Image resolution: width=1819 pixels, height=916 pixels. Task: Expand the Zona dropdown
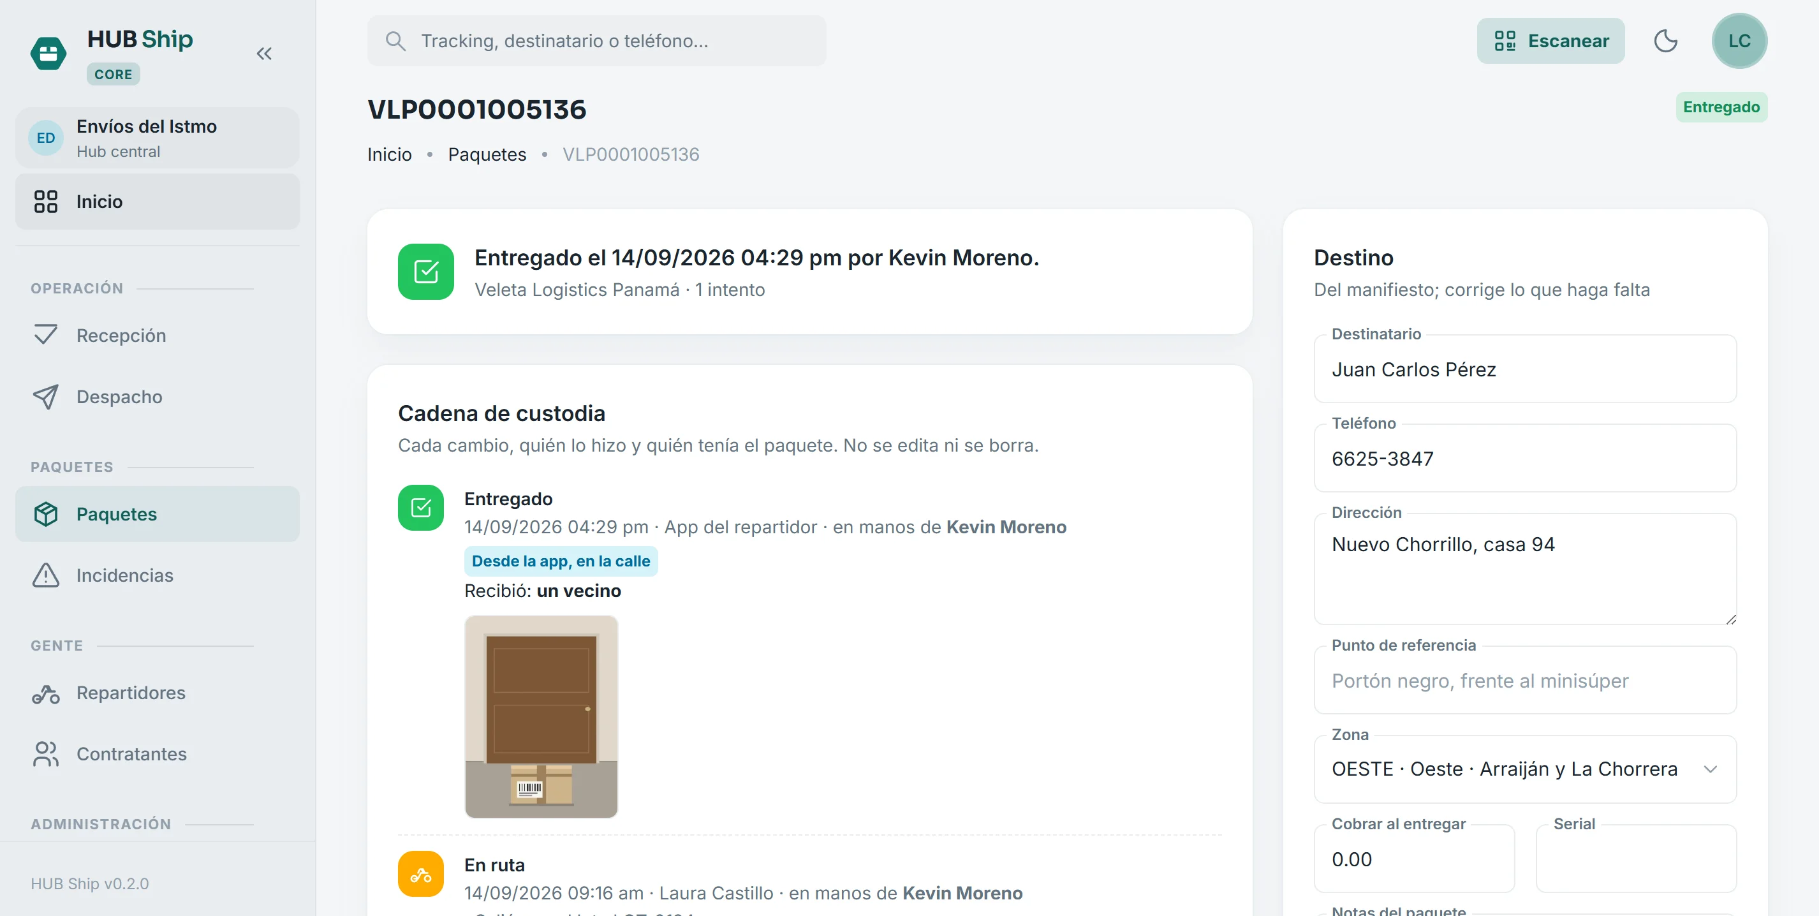1524,769
